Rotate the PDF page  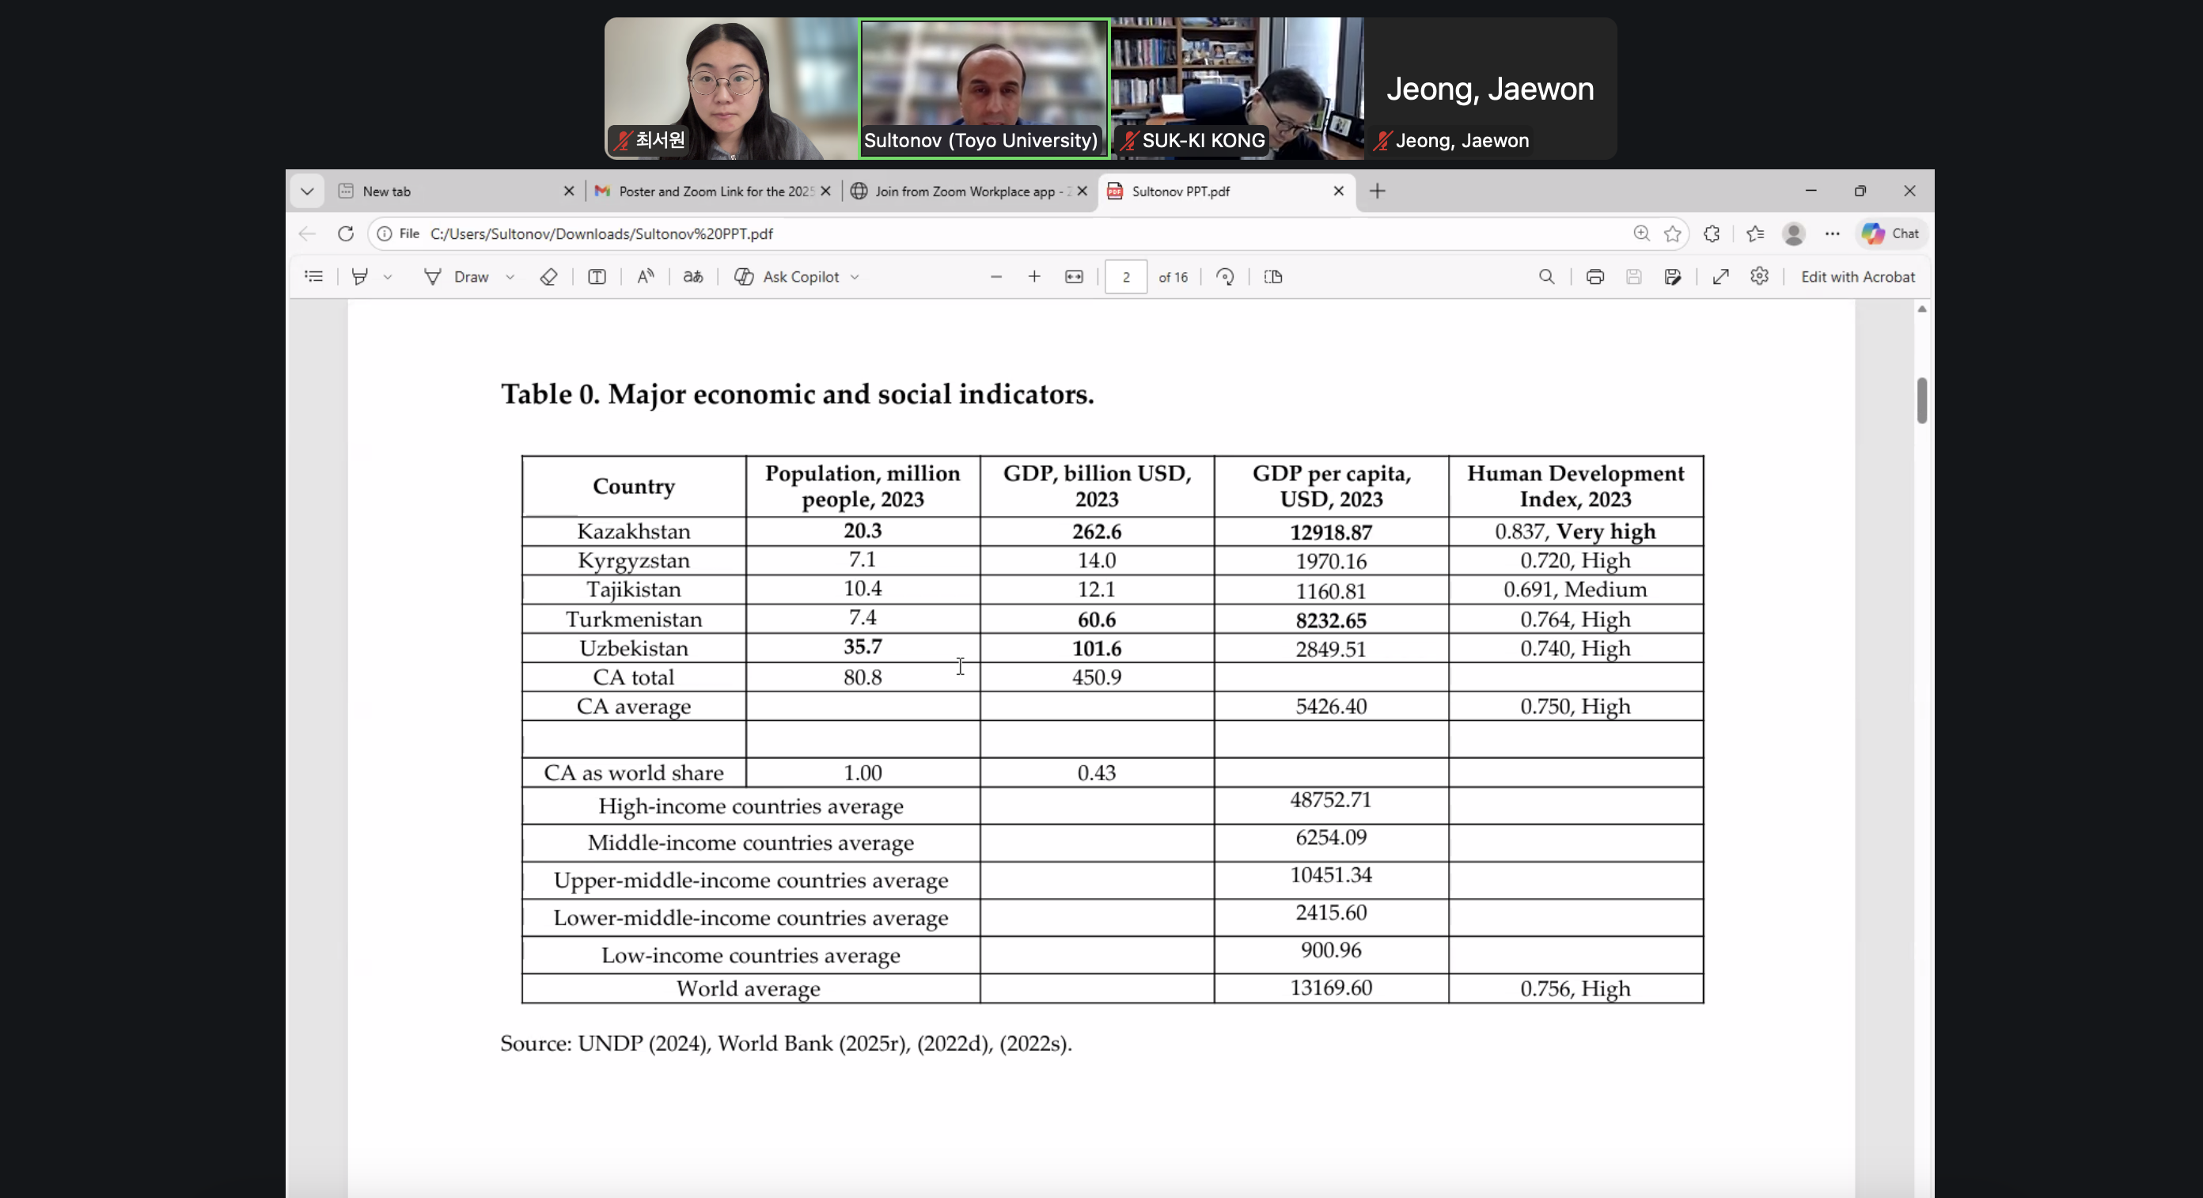pyautogui.click(x=1225, y=277)
